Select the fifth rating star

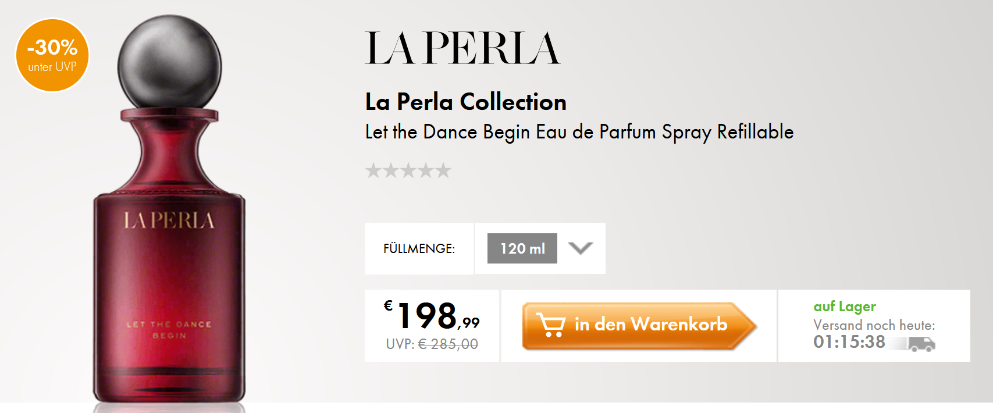443,170
